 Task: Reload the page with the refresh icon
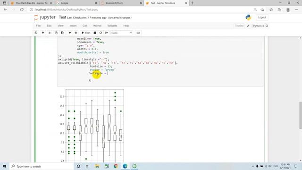22,9
